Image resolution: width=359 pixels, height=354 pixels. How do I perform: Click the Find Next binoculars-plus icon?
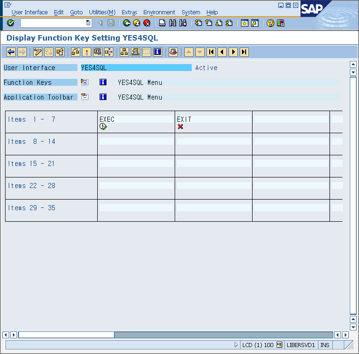(182, 23)
